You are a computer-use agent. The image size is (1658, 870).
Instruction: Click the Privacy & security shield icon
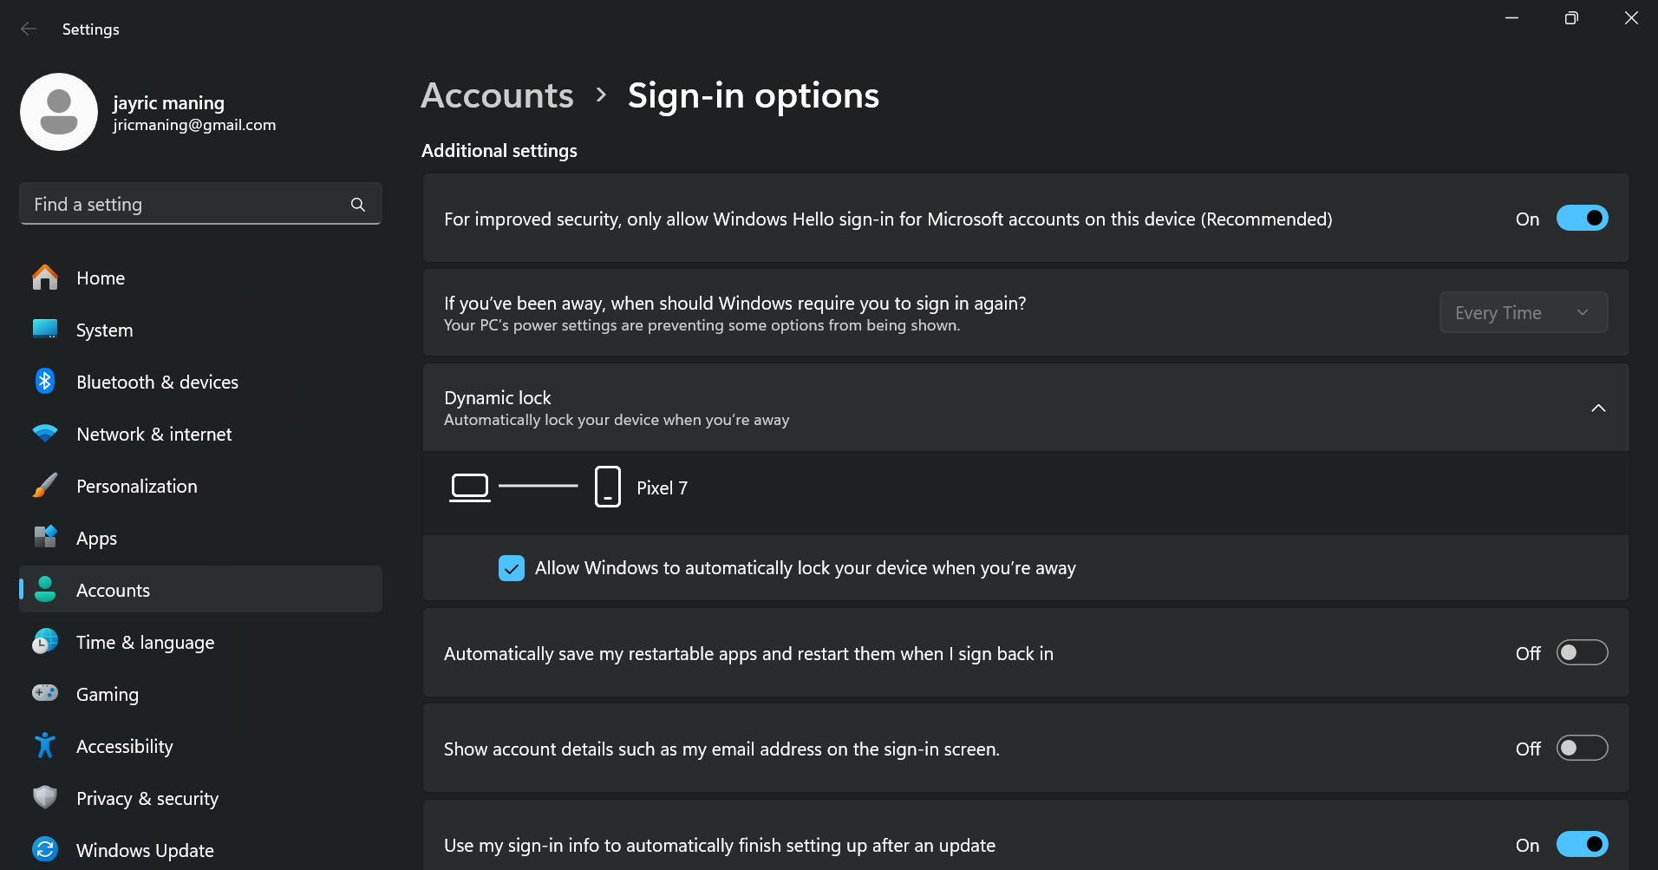click(x=45, y=797)
